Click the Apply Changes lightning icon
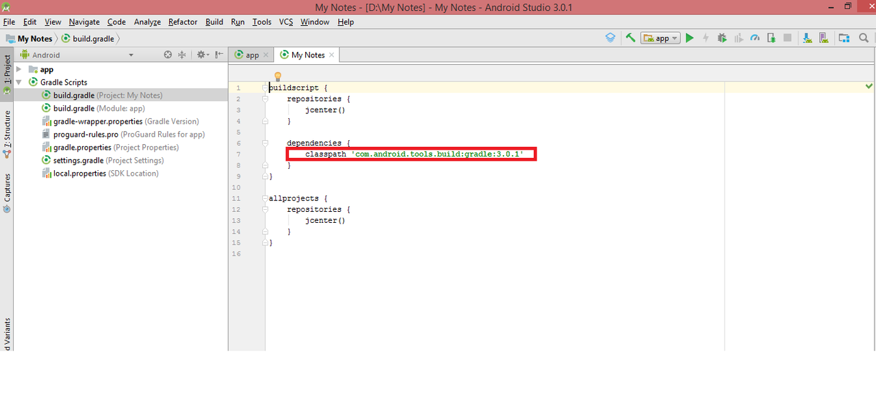The width and height of the screenshot is (876, 406). tap(706, 38)
